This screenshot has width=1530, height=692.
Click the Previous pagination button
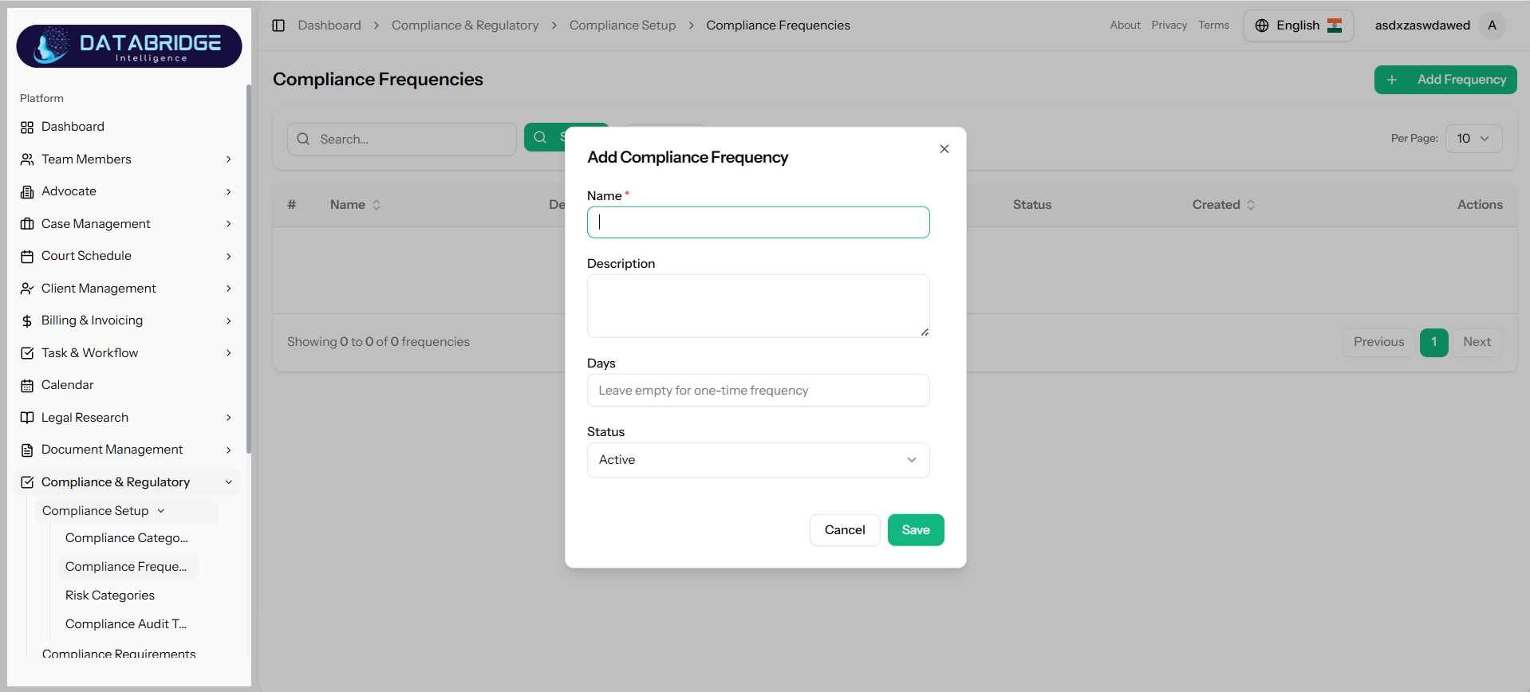[x=1378, y=342]
